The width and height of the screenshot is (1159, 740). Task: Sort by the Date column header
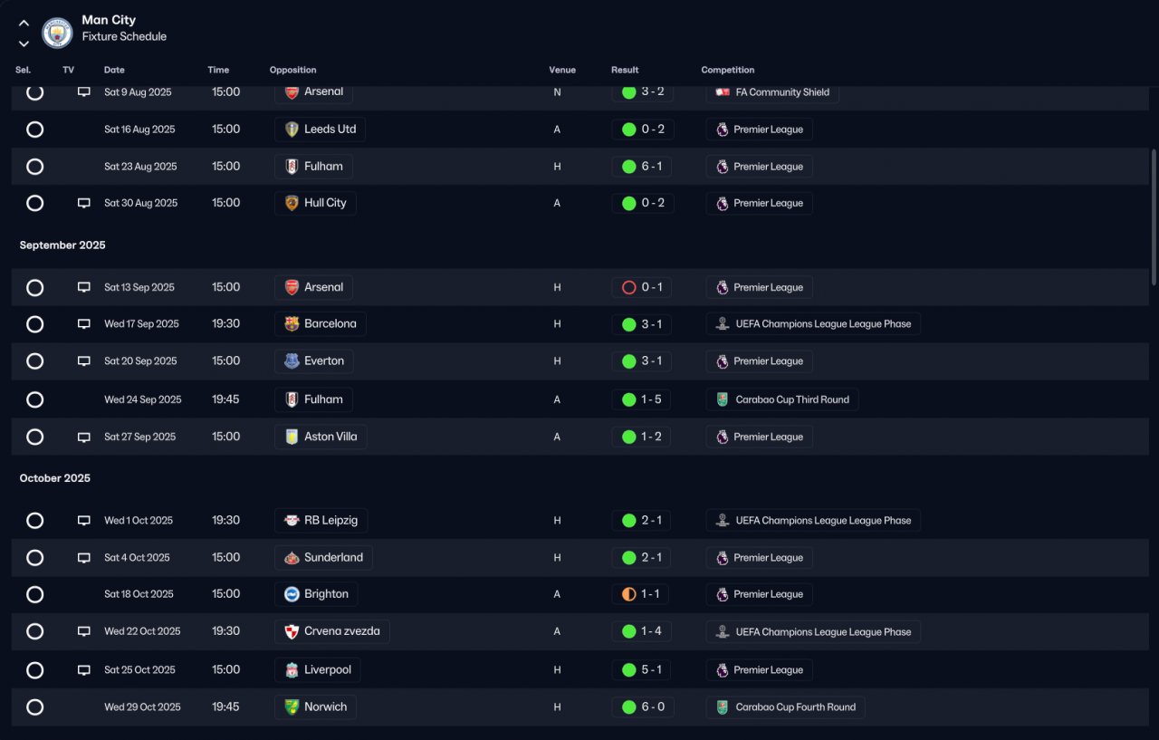(x=114, y=70)
